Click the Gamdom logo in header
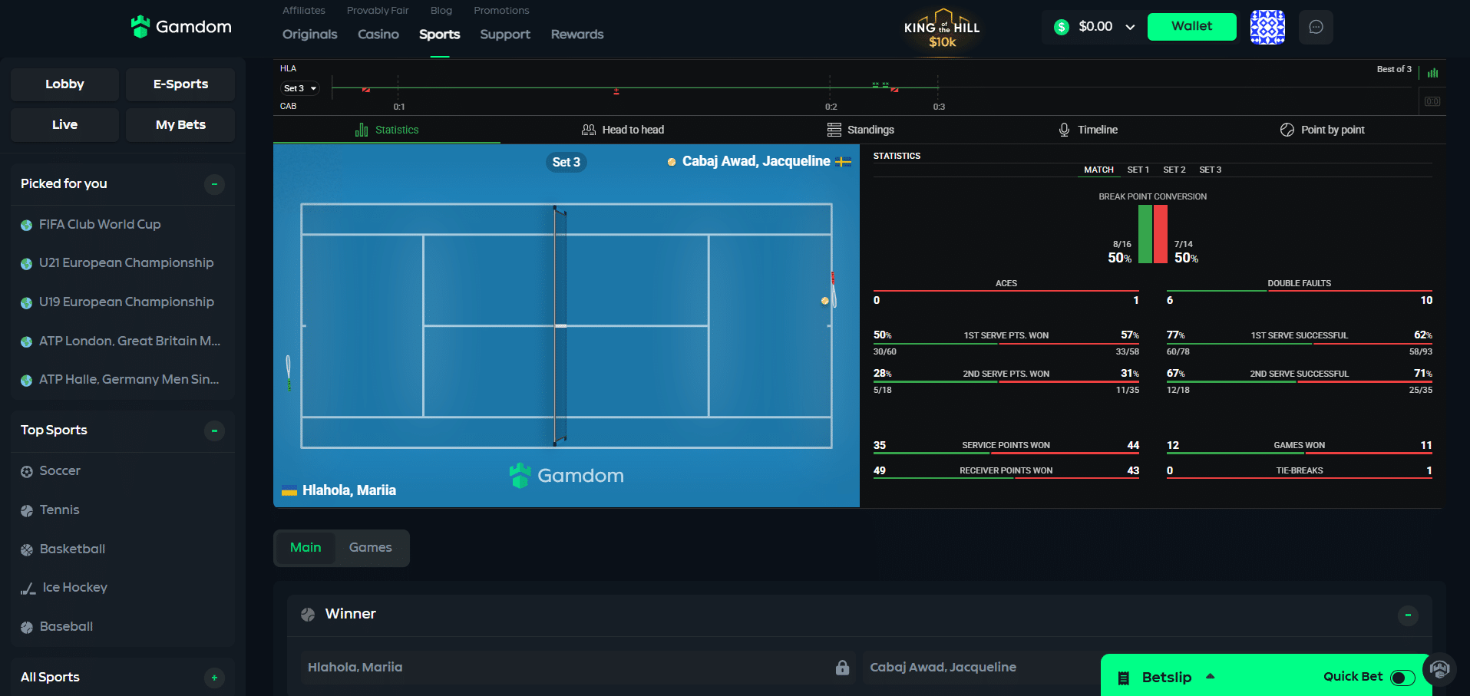Screen dimensions: 1470x696 [181, 27]
